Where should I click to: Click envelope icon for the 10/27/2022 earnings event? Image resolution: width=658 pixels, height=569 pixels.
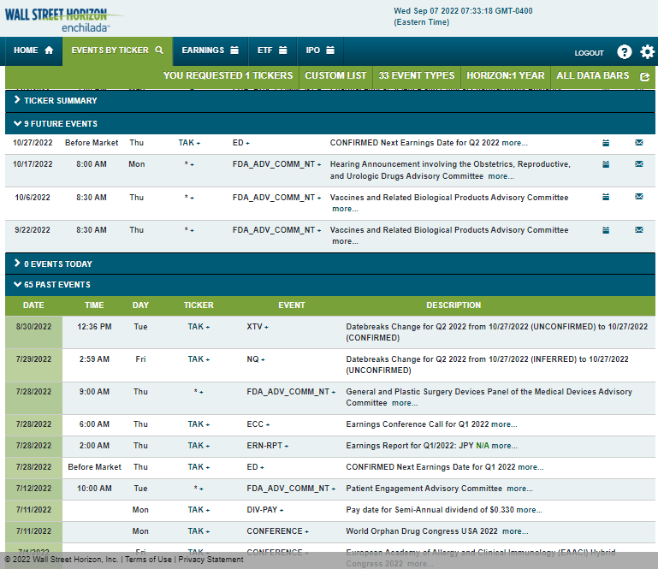tap(638, 143)
